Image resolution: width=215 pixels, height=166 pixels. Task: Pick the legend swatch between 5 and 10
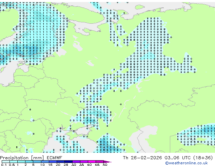pos(37,162)
